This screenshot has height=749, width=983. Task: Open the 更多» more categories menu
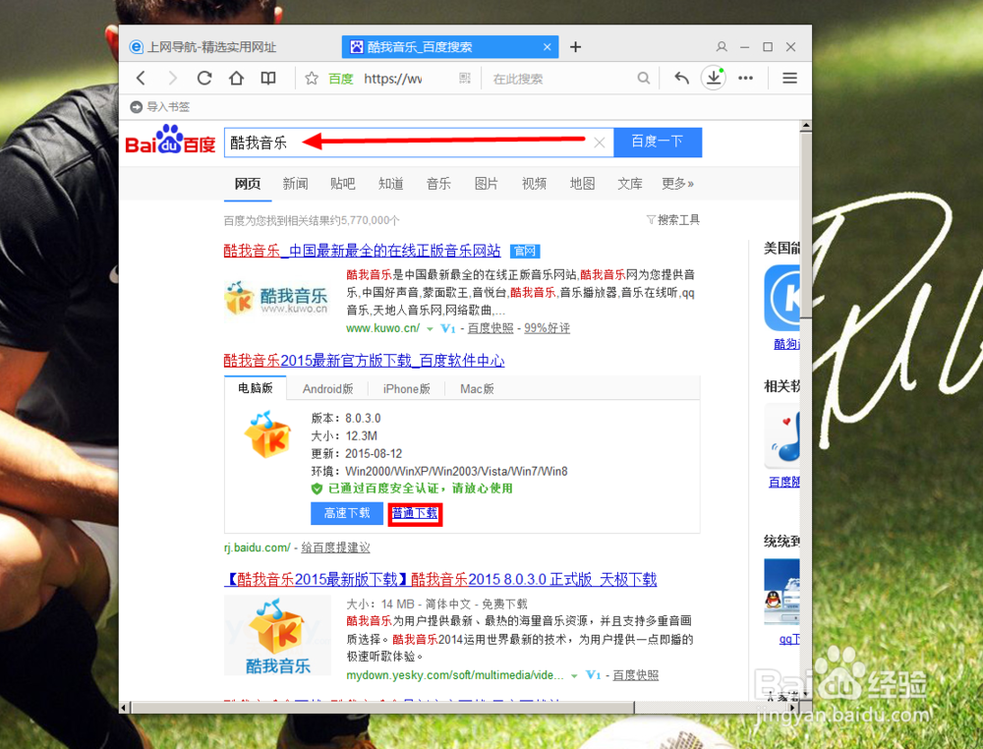(x=677, y=184)
